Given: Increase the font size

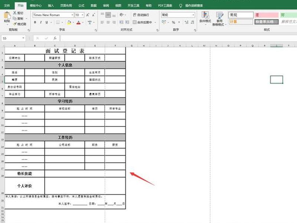Looking at the screenshot, I should pos(88,15).
